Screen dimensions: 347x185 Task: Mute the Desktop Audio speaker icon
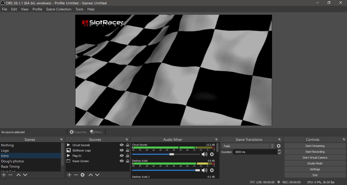(x=204, y=170)
